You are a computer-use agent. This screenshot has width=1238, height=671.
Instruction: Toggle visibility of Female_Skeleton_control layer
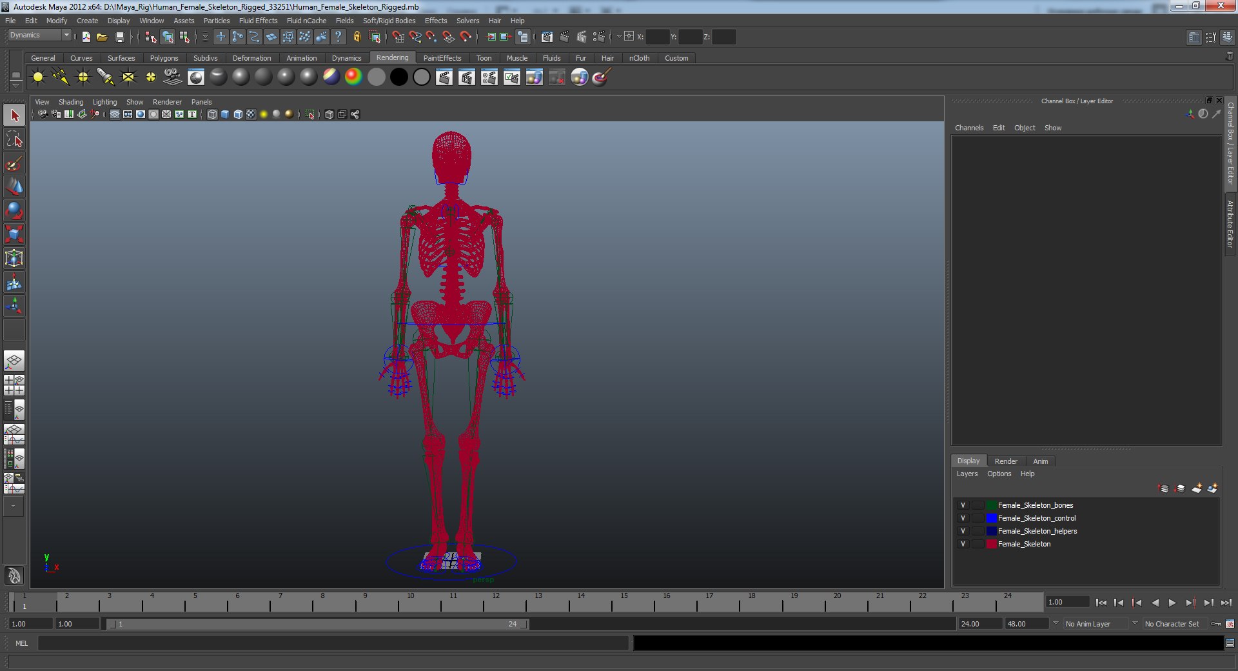[963, 518]
